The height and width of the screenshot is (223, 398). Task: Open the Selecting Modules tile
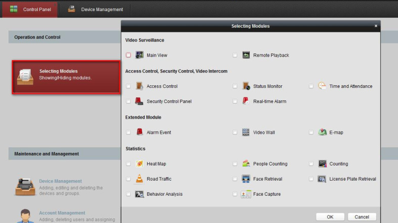[x=66, y=78]
